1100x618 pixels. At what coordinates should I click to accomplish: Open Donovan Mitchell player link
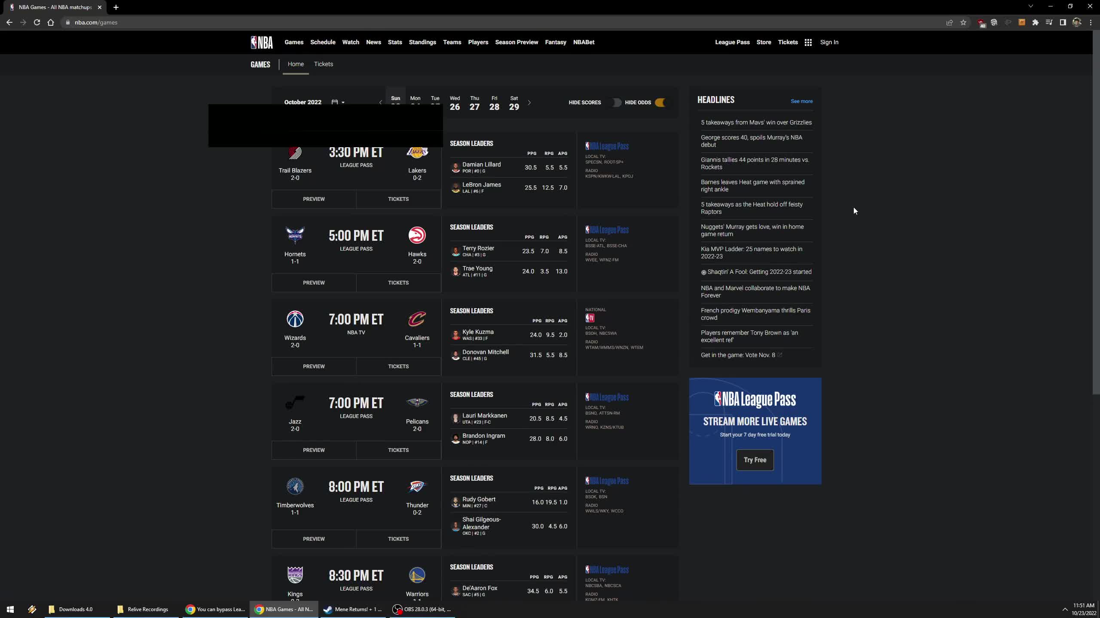[x=486, y=352]
